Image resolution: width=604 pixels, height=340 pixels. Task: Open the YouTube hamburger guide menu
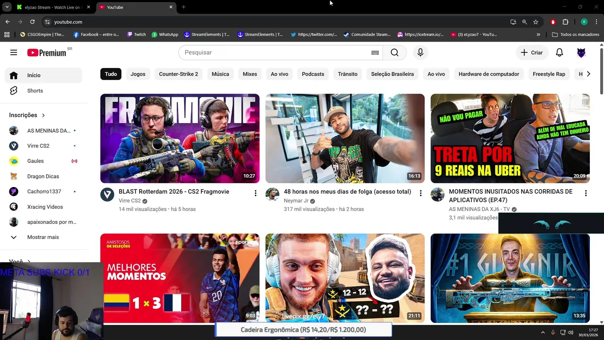coord(14,52)
